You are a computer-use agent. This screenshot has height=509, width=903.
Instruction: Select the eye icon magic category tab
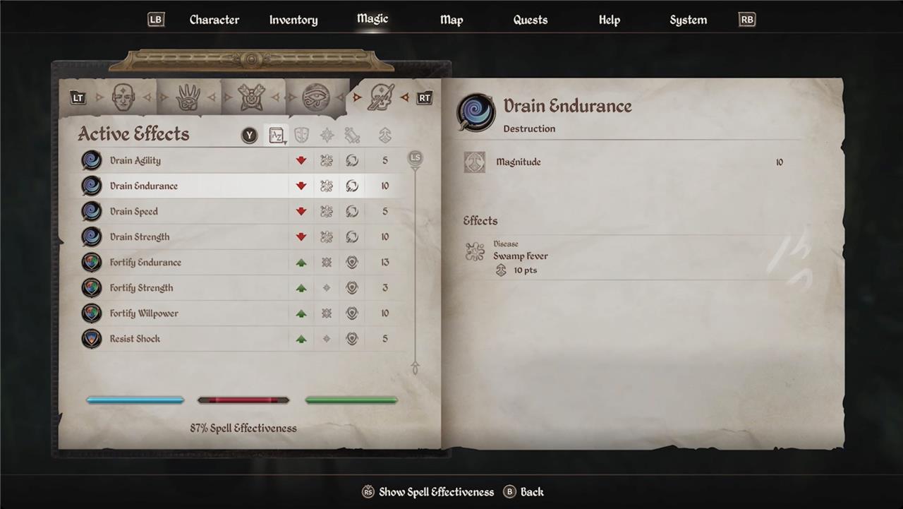tap(316, 97)
